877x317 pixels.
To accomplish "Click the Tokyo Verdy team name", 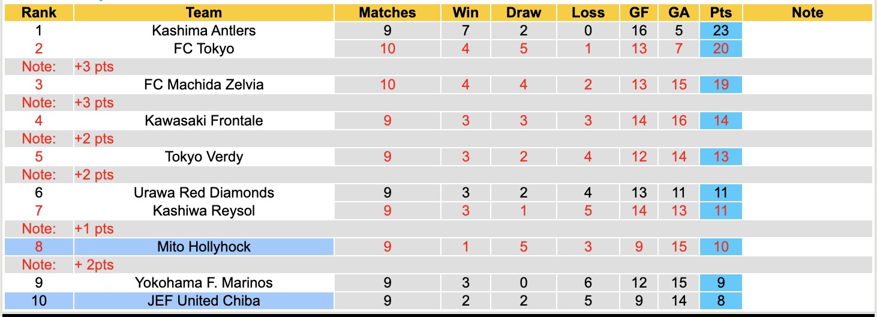I will tap(203, 157).
